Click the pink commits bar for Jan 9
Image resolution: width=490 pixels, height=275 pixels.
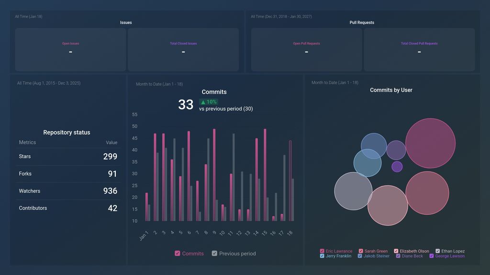tap(214, 175)
